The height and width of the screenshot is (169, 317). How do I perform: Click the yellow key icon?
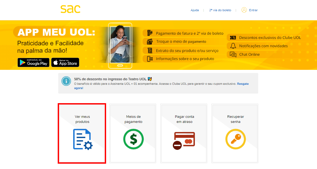coord(236,139)
